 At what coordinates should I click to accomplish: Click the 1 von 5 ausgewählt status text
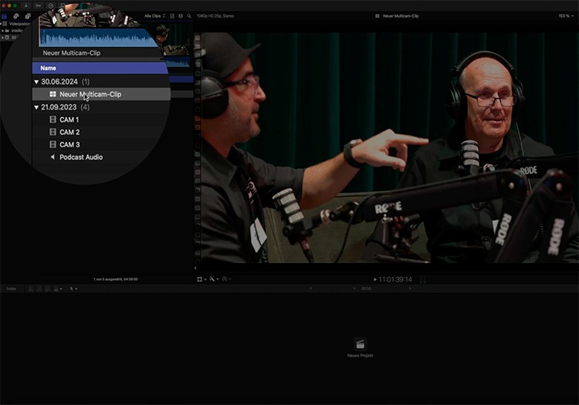point(116,279)
